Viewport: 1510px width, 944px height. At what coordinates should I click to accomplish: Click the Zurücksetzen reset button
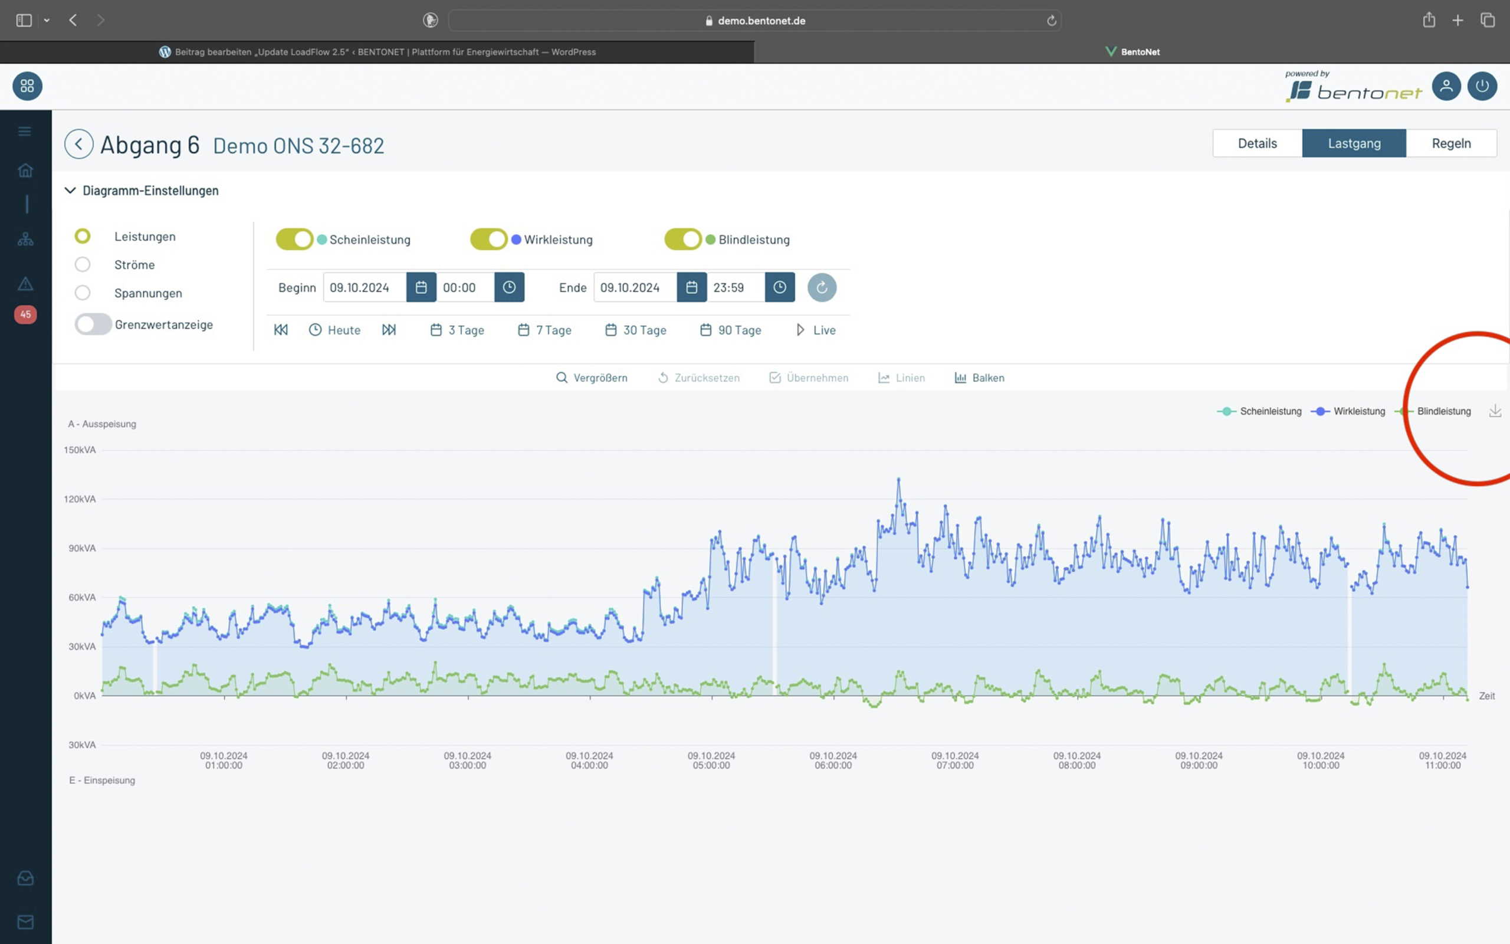[699, 378]
